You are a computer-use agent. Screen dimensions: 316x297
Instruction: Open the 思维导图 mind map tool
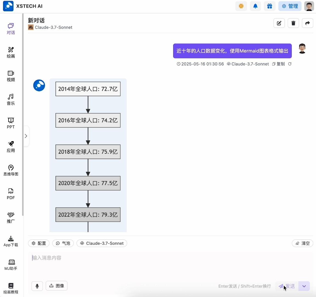pos(11,170)
